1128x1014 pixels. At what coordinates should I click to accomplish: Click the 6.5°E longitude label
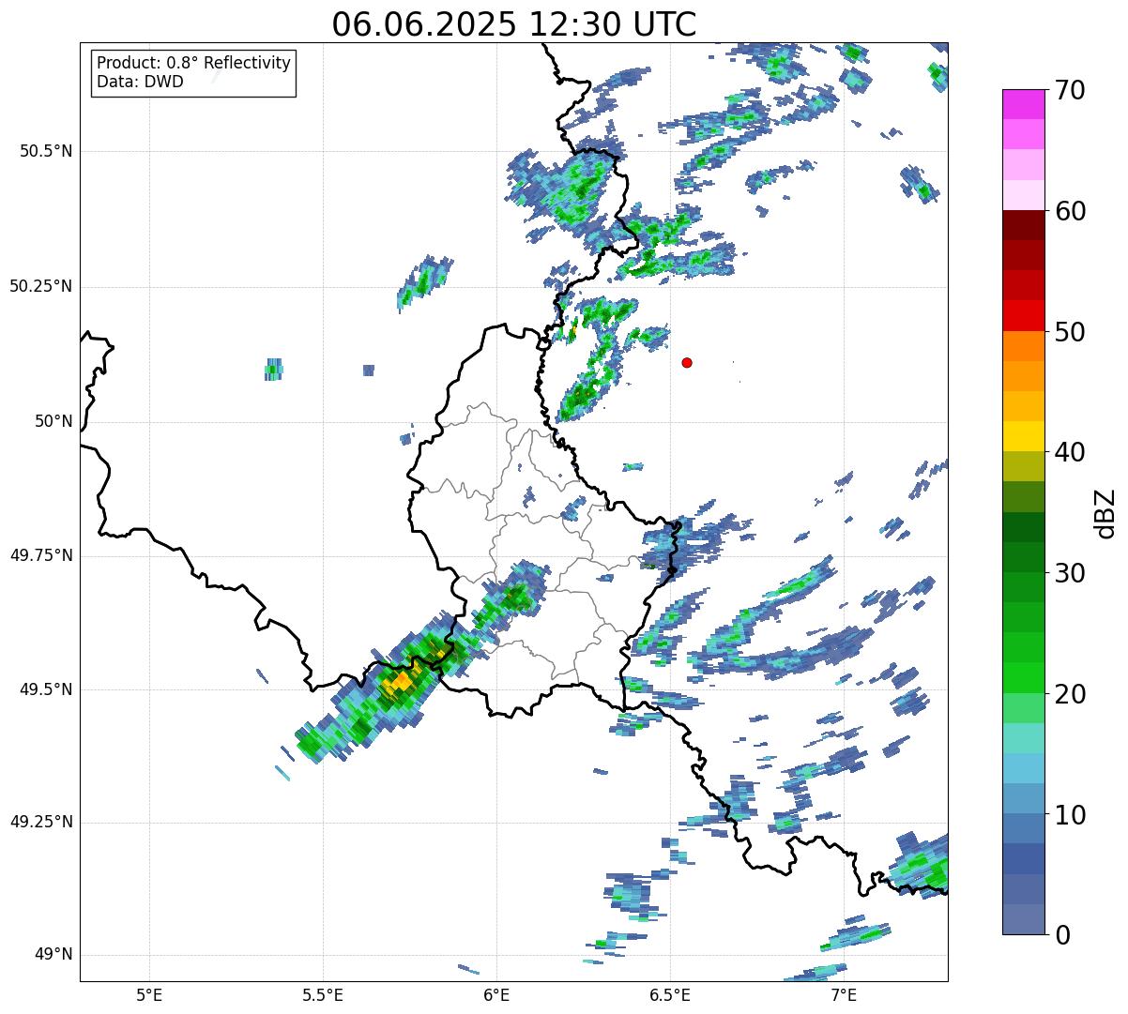point(670,994)
